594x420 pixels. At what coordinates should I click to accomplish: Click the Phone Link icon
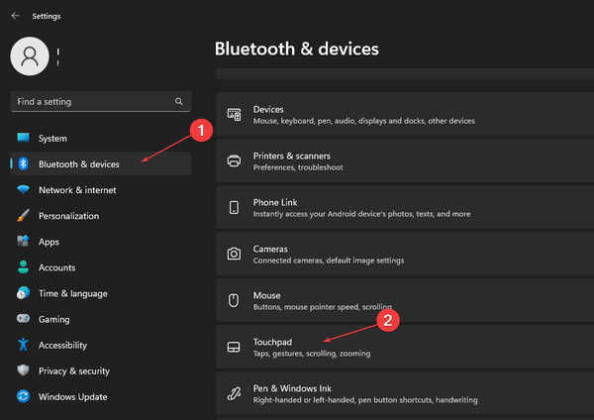tap(235, 207)
